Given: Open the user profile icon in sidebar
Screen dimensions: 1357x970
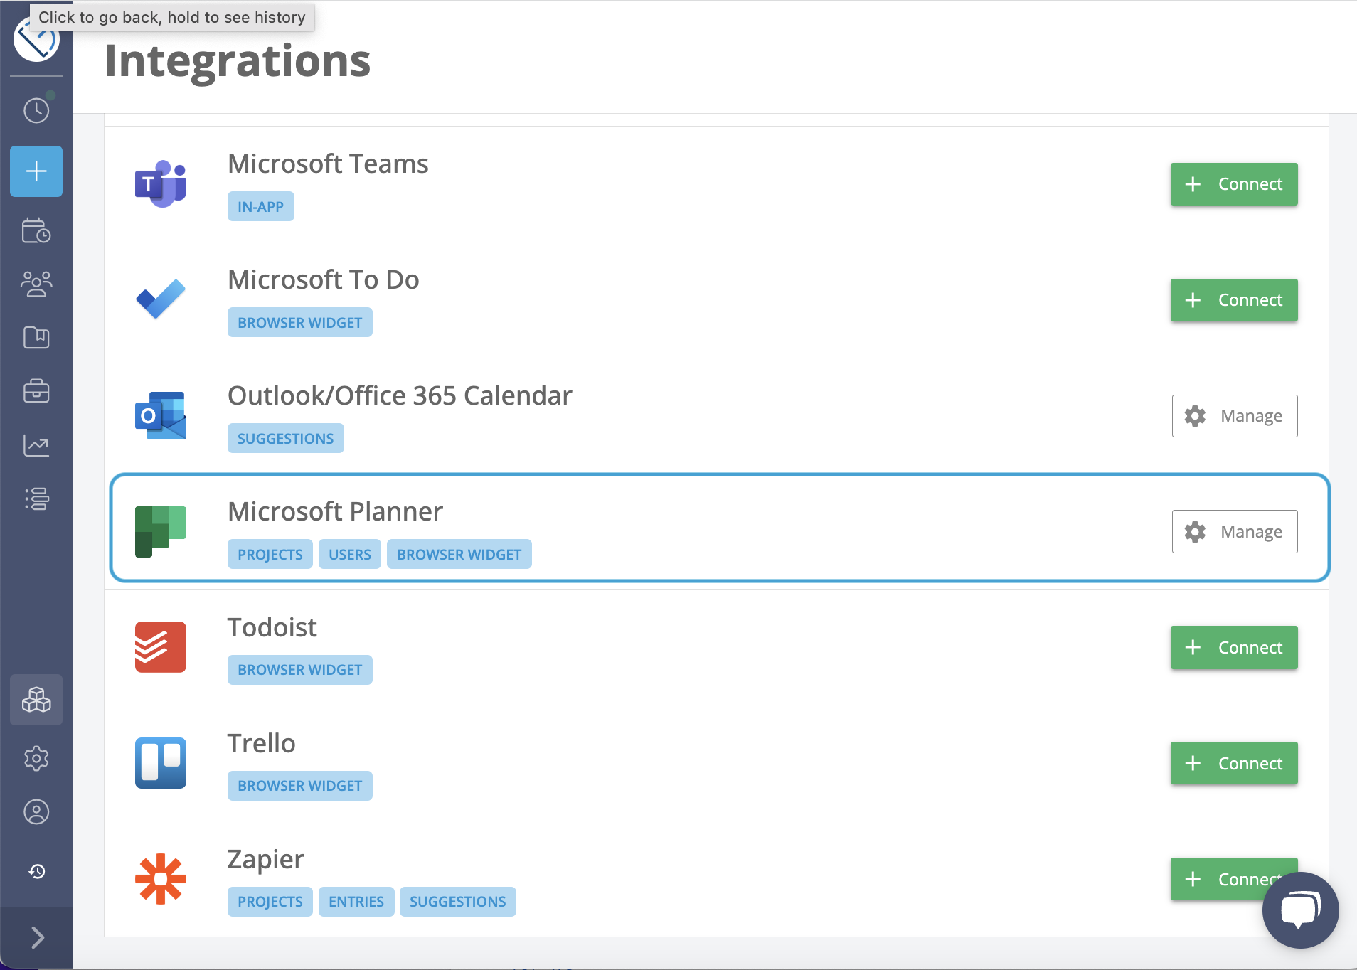Looking at the screenshot, I should coord(36,812).
